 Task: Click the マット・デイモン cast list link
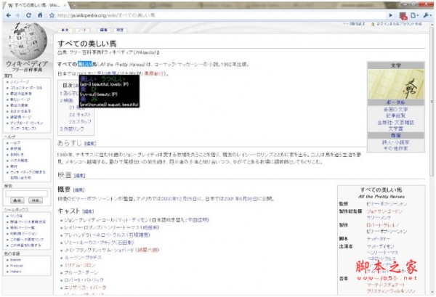[x=133, y=220]
